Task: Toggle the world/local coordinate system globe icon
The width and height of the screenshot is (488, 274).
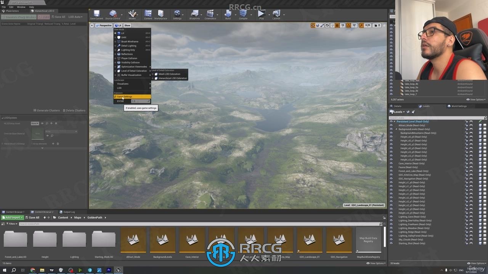Action: point(327,25)
